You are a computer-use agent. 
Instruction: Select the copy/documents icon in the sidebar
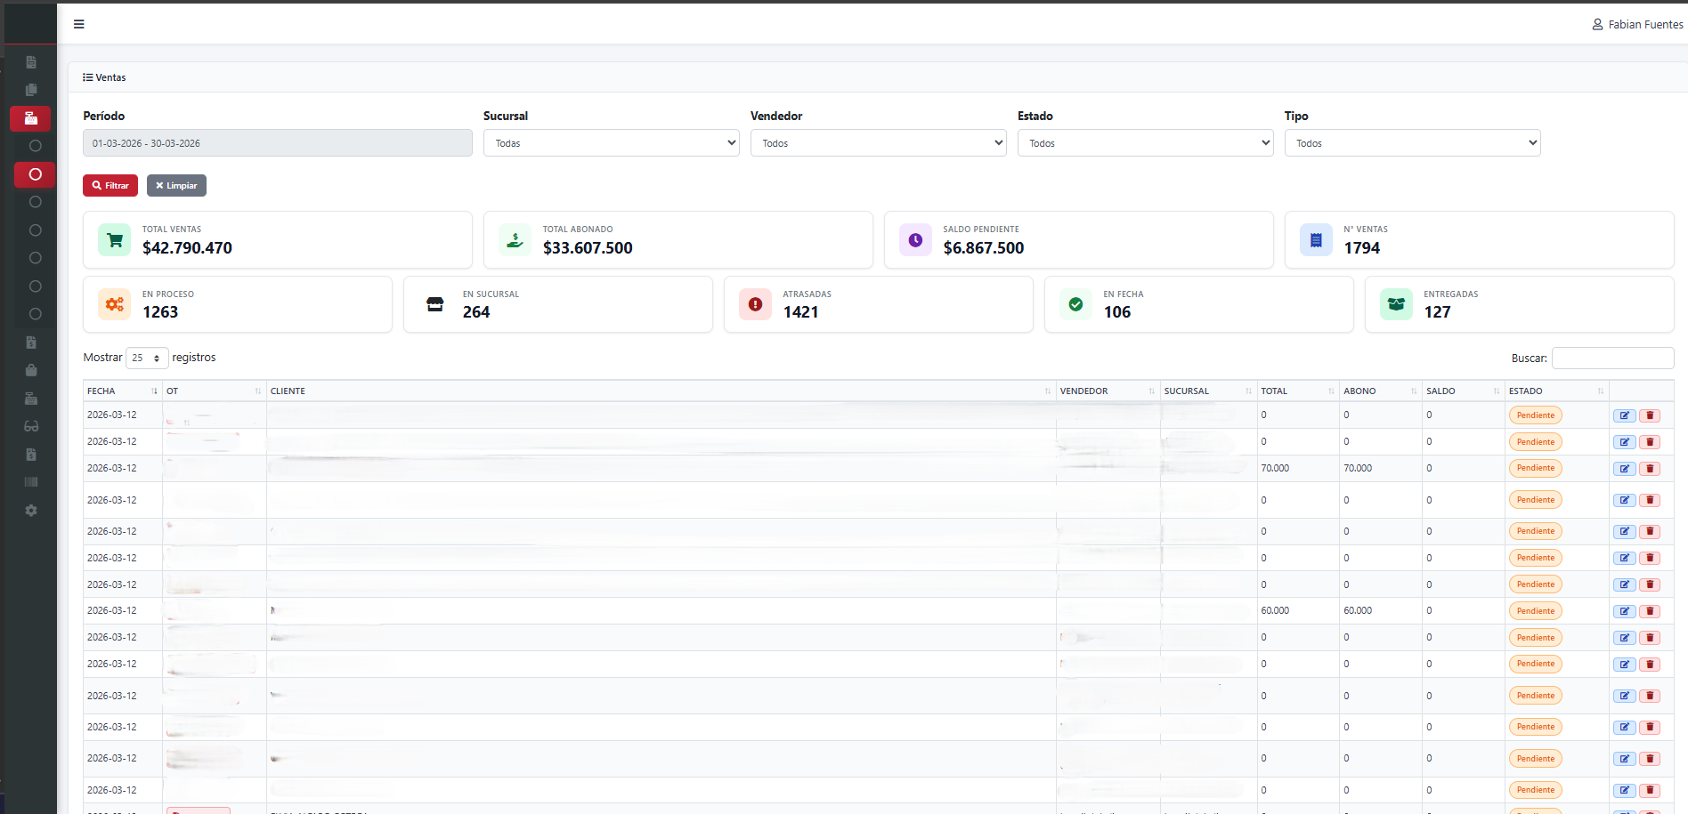tap(31, 89)
